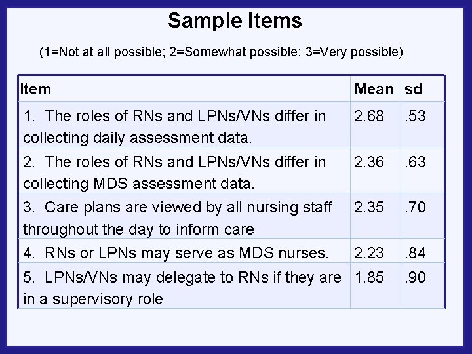Click the sd value .84
The width and height of the screenshot is (472, 354).
click(x=415, y=251)
